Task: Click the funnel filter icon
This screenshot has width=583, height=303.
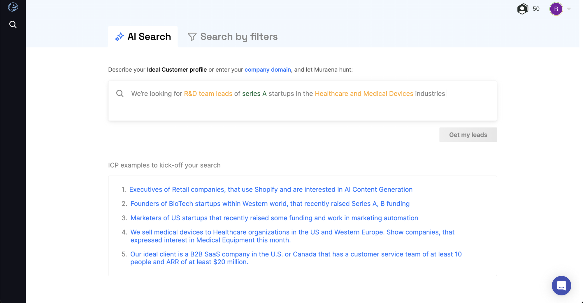Action: [192, 37]
